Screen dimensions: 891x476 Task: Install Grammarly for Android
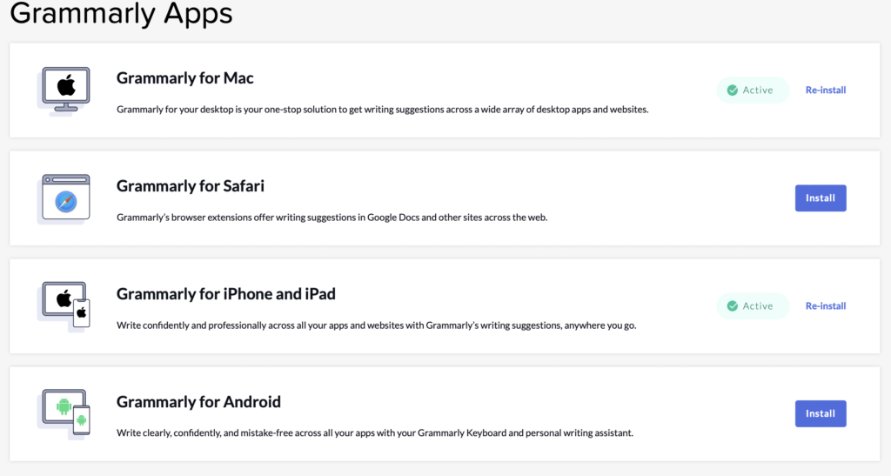click(820, 413)
